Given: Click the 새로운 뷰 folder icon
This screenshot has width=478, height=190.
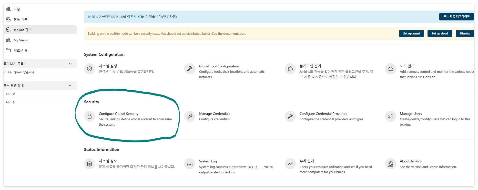Looking at the screenshot, I should tap(8, 50).
